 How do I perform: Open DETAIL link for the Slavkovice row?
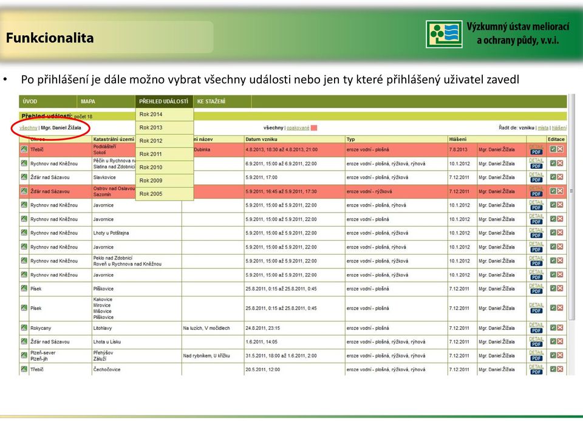(536, 174)
